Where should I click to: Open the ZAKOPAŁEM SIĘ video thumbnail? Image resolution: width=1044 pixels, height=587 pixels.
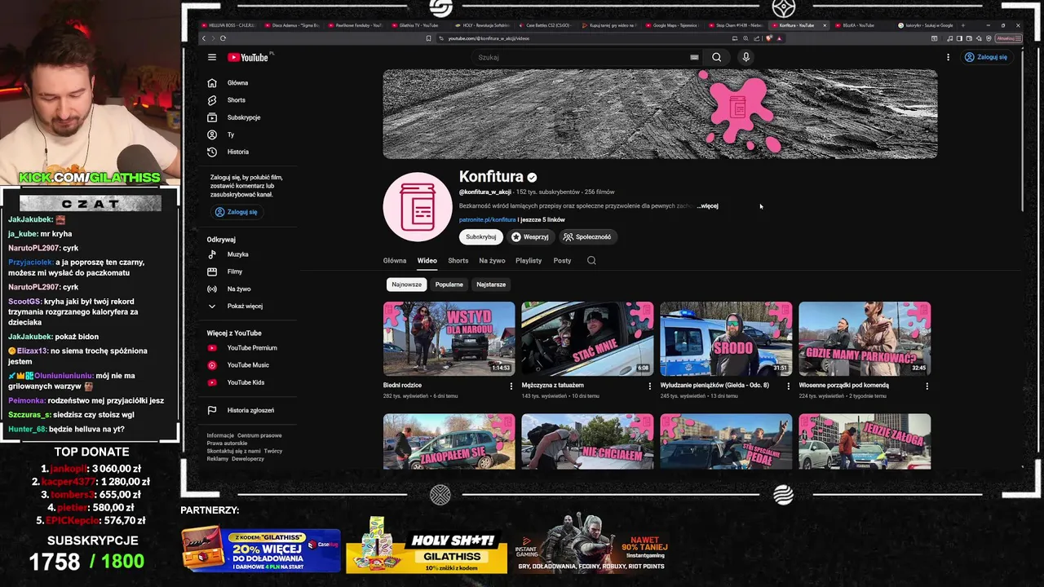coord(449,441)
